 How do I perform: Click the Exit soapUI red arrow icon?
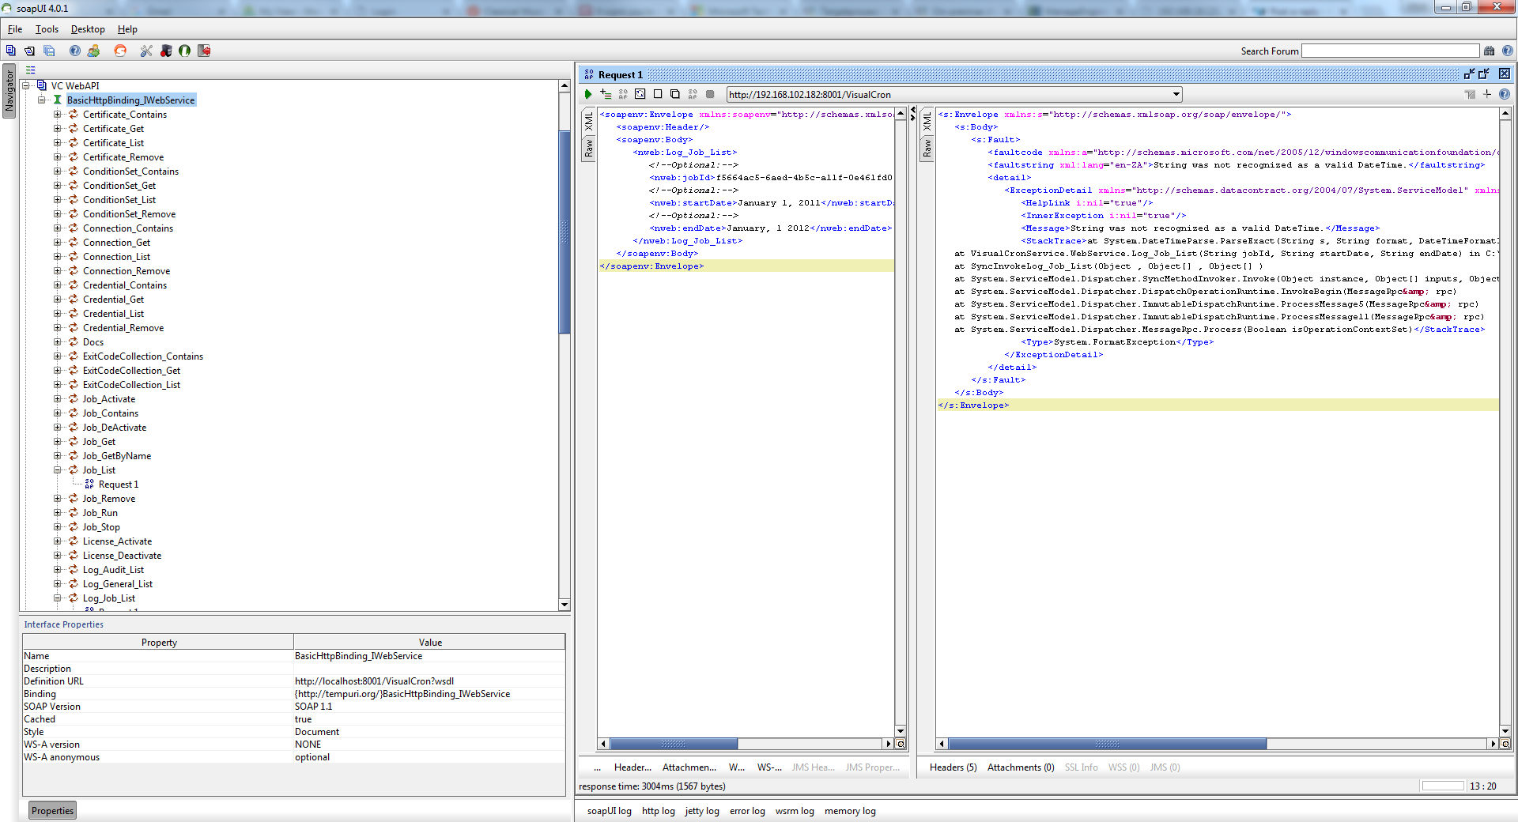click(x=204, y=51)
